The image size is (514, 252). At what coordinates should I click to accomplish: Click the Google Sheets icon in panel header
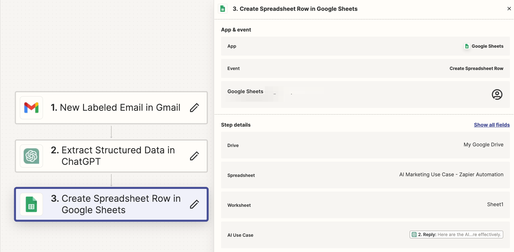[223, 9]
